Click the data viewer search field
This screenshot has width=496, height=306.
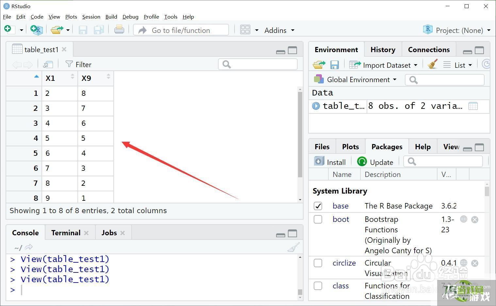258,64
